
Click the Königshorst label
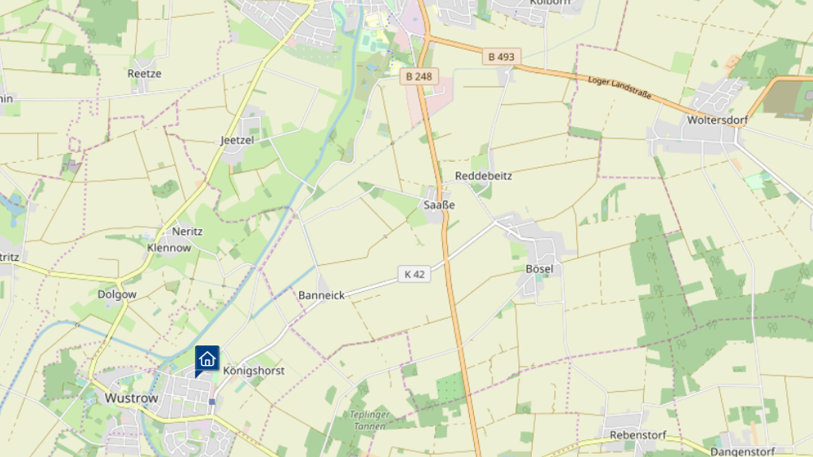coord(253,371)
